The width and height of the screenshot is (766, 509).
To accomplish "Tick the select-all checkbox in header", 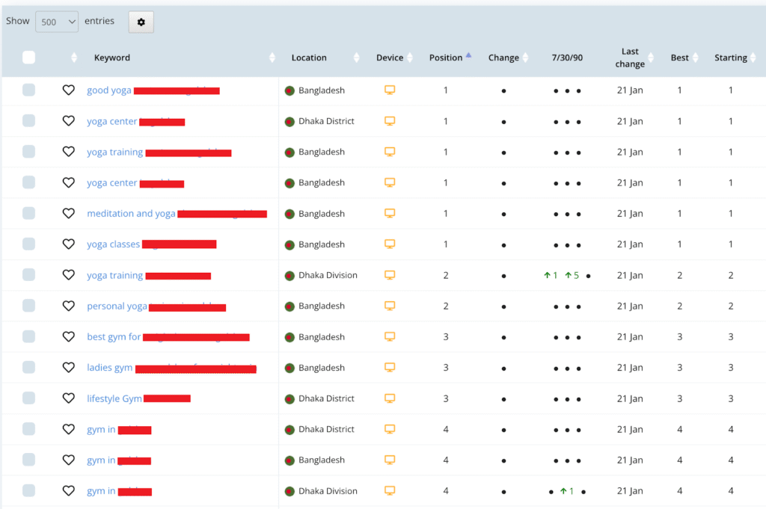I will (x=28, y=58).
